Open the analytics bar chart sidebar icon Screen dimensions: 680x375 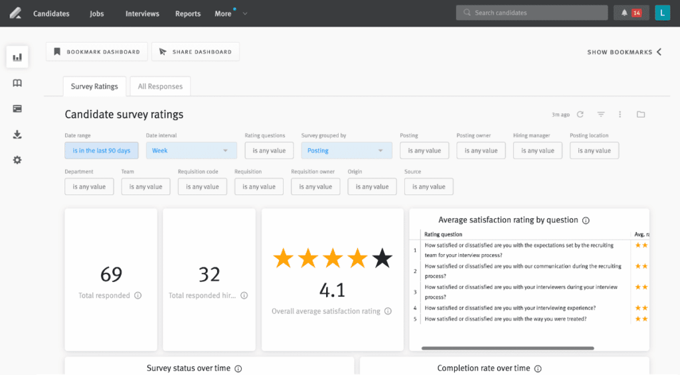coord(17,57)
